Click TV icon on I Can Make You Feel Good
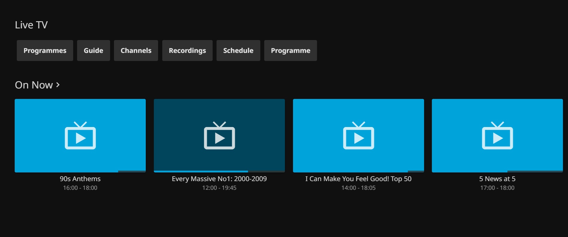This screenshot has width=568, height=237. pos(358,136)
